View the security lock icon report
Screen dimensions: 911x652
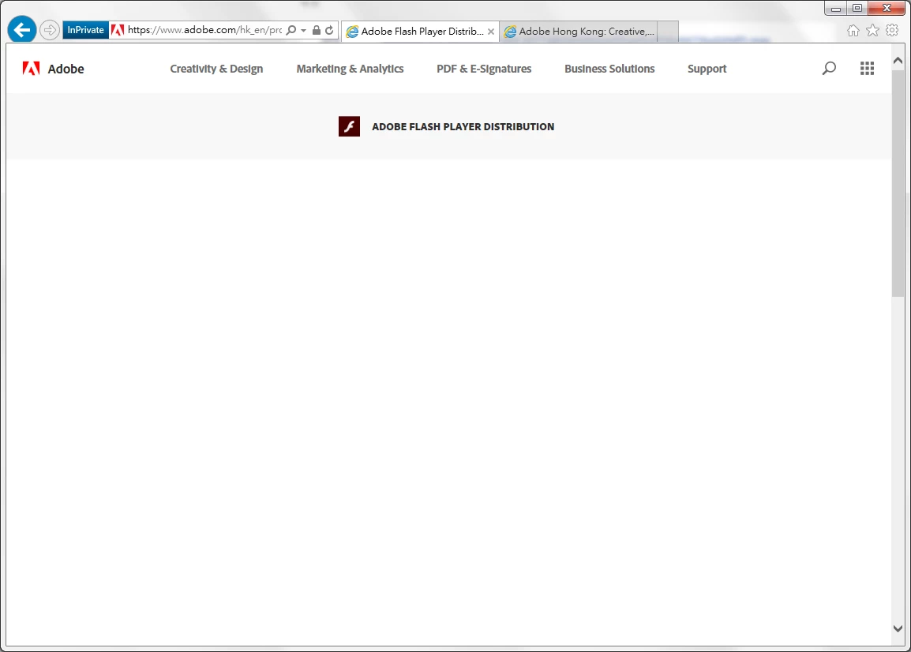click(316, 30)
